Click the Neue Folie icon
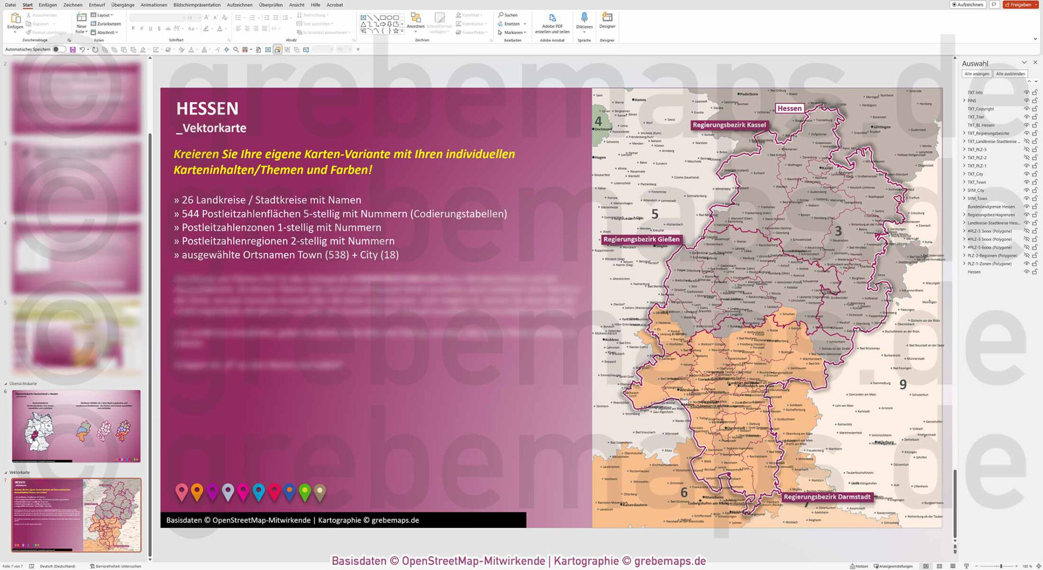This screenshot has width=1043, height=570. click(81, 18)
